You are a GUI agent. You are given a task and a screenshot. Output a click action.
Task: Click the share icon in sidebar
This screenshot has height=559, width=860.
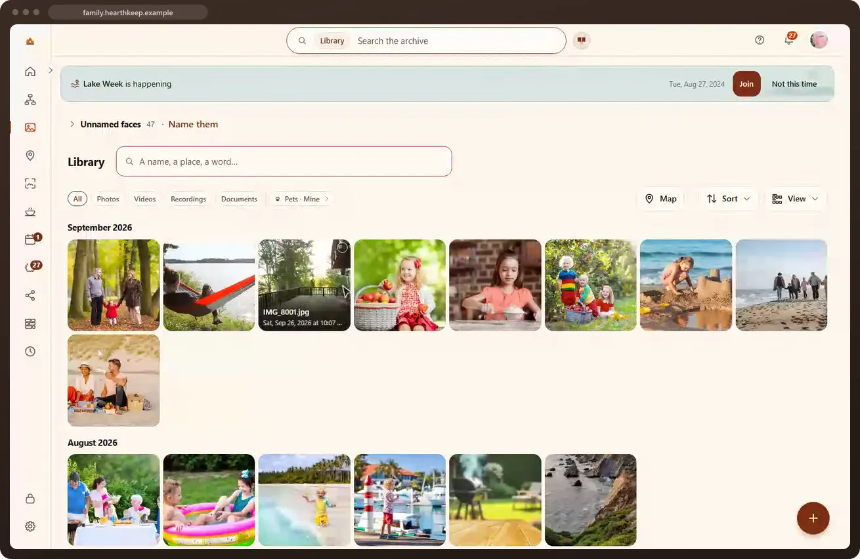click(30, 295)
